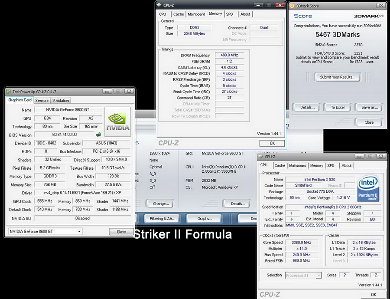Click Rated FSB 960.0 MHz value
The width and height of the screenshot is (390, 299).
[301, 261]
